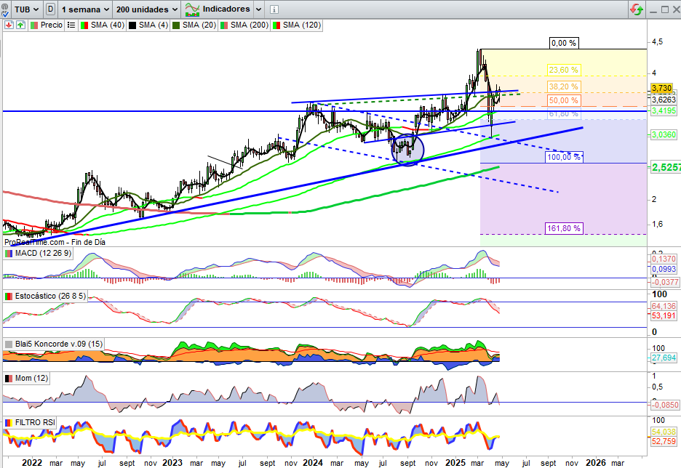
Task: Click the 2025 year on time axis
Action: [x=455, y=462]
